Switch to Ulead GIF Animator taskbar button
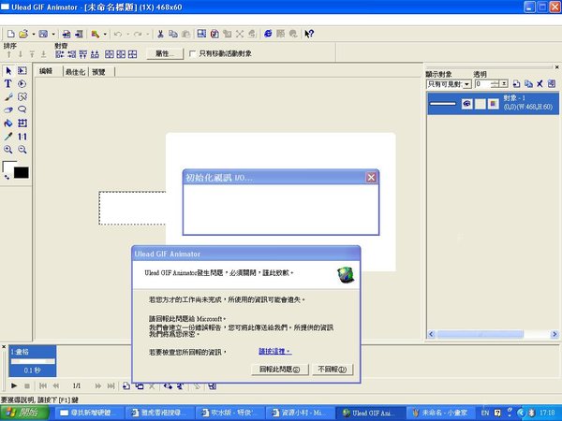The height and width of the screenshot is (421, 562). 371,414
